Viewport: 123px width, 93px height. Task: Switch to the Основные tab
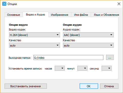coord(14,15)
